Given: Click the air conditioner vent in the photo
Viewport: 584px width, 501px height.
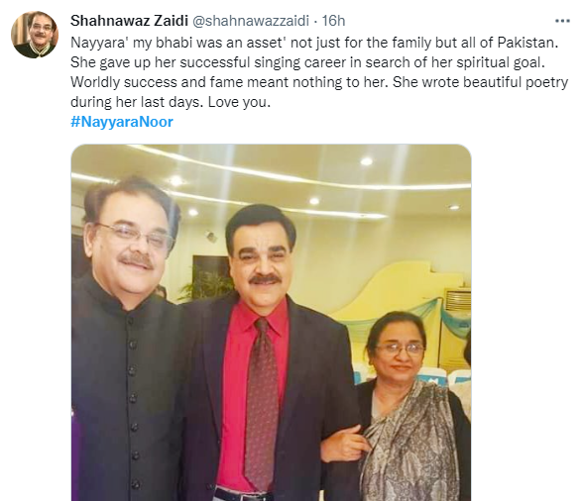Looking at the screenshot, I should [458, 300].
